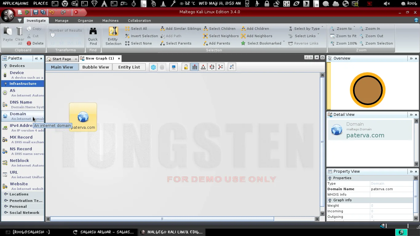
Task: Click Zoom to Fit
Action: coord(343,36)
